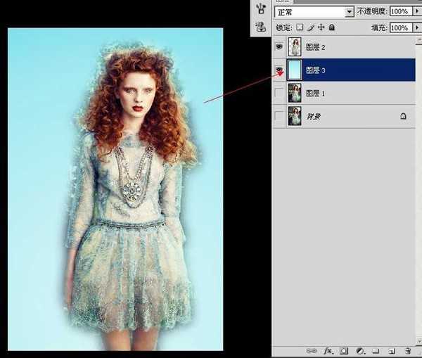Select the 背景 layer name

[x=313, y=116]
